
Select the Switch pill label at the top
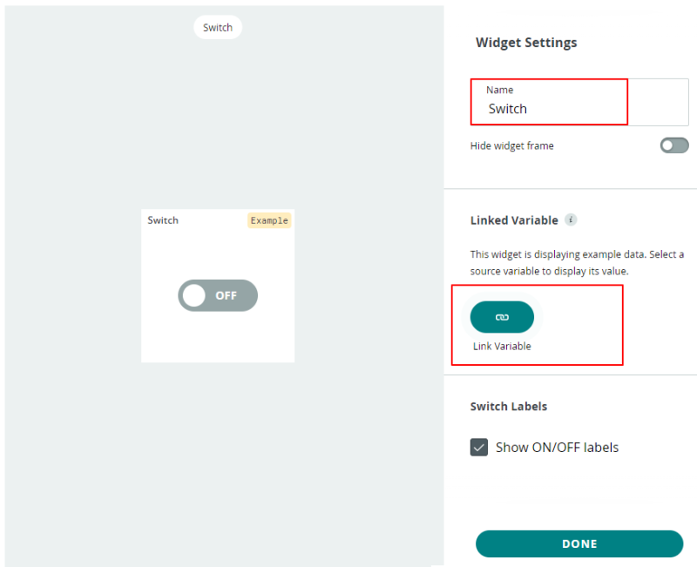218,28
